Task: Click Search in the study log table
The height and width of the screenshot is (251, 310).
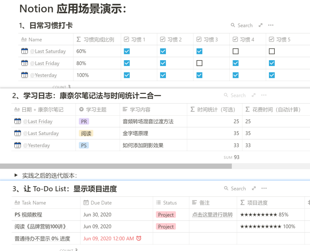Action: pos(235,95)
